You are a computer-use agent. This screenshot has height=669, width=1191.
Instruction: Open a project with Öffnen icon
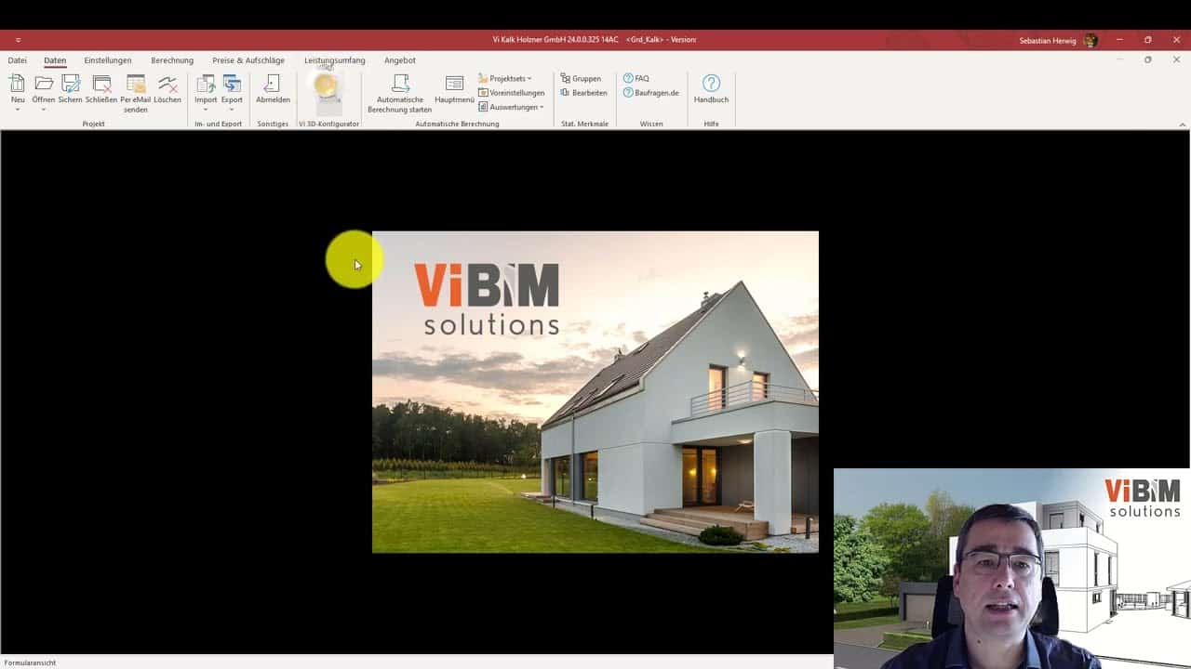pyautogui.click(x=44, y=84)
